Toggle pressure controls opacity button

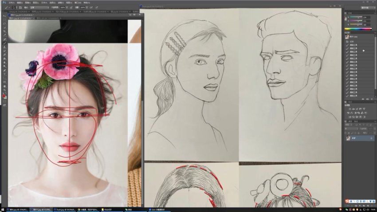(71, 8)
